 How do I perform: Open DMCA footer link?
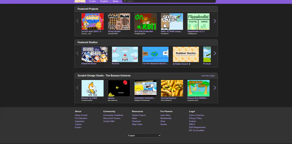[x=192, y=124]
